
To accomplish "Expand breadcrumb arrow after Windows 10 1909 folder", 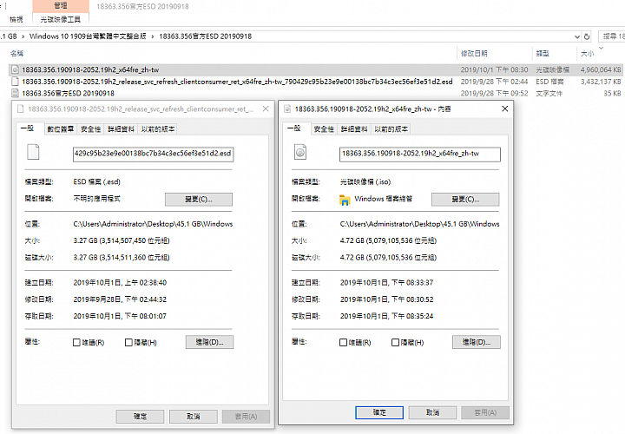I will [153, 36].
